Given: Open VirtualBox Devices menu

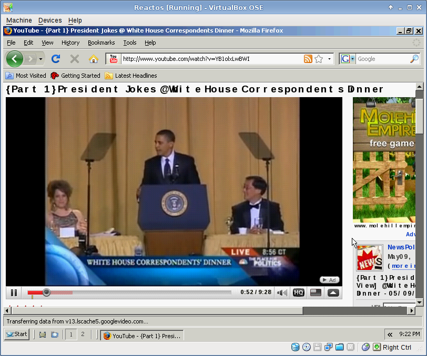Looking at the screenshot, I should [50, 20].
